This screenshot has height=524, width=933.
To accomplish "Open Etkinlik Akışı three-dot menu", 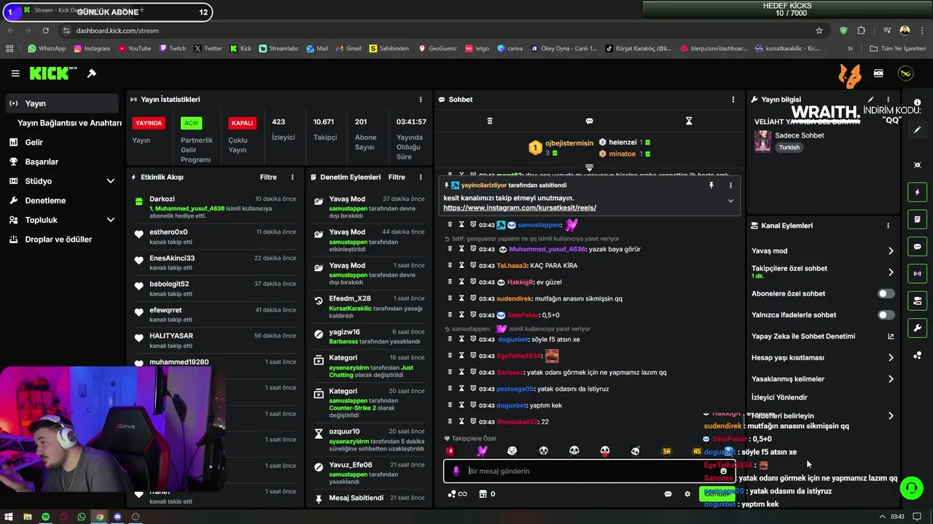I will 292,178.
